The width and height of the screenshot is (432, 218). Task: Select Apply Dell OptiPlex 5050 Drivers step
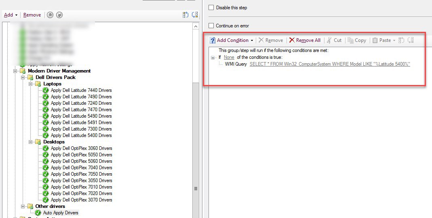coord(82,155)
